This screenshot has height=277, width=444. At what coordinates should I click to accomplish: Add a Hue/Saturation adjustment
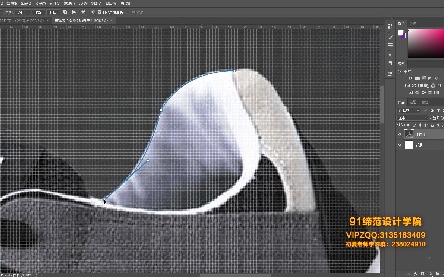coord(407,85)
